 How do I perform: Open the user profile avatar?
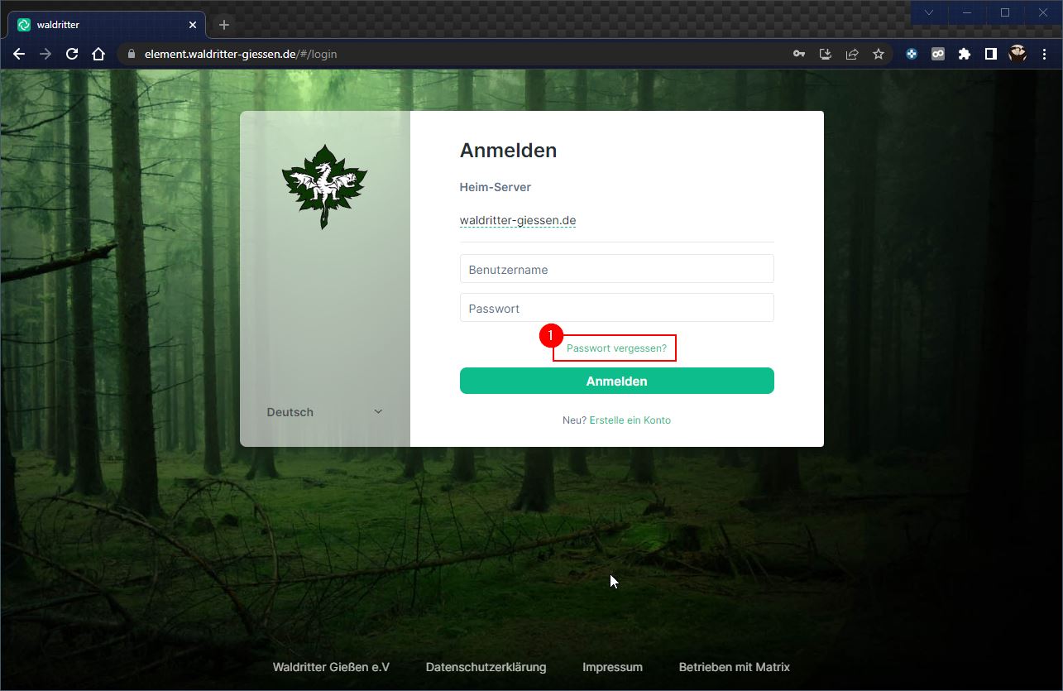click(1017, 55)
